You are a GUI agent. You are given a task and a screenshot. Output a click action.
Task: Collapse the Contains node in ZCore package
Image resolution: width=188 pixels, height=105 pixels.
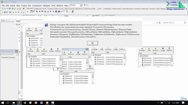coord(27,57)
